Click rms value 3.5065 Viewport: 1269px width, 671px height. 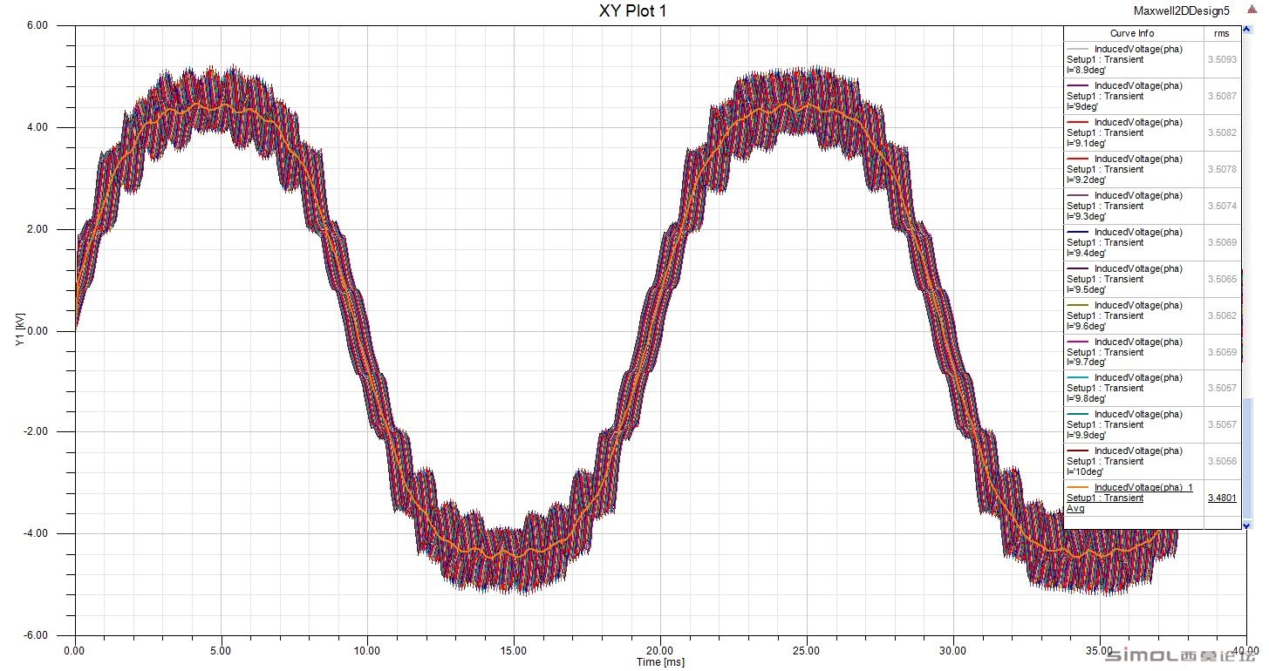[1222, 279]
